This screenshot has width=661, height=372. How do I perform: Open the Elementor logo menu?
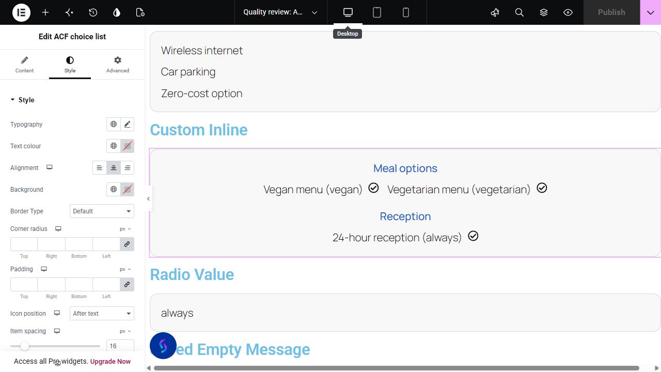[x=21, y=12]
